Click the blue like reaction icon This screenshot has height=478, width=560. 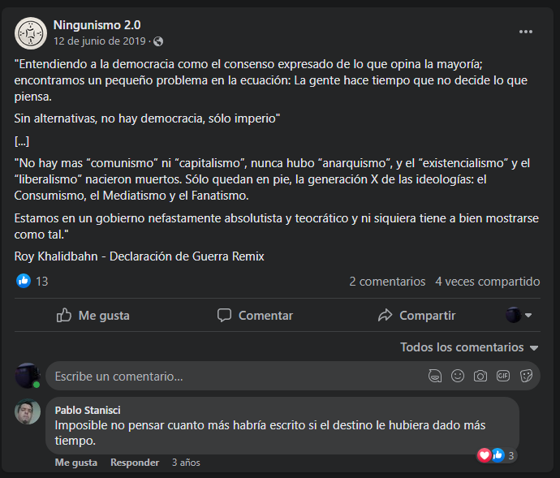pyautogui.click(x=24, y=281)
